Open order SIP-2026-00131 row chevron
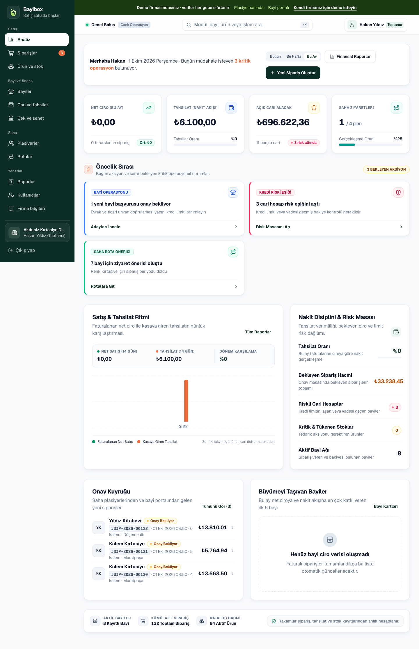This screenshot has height=649, width=419. 232,551
